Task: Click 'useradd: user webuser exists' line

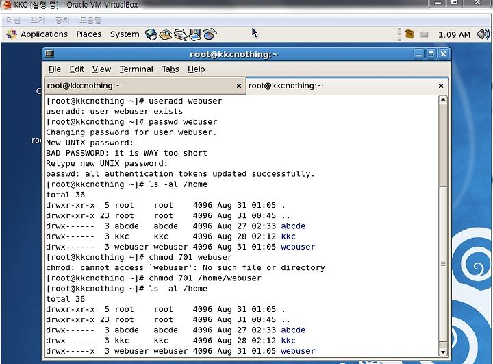Action: click(x=114, y=112)
